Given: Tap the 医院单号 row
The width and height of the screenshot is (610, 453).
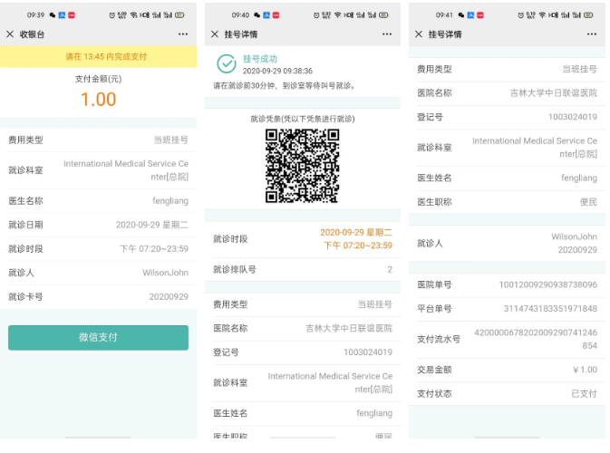Looking at the screenshot, I should [x=507, y=284].
